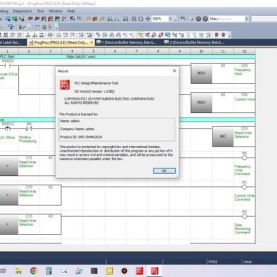Open the Window menu
This screenshot has width=277, height=277.
point(55,11)
